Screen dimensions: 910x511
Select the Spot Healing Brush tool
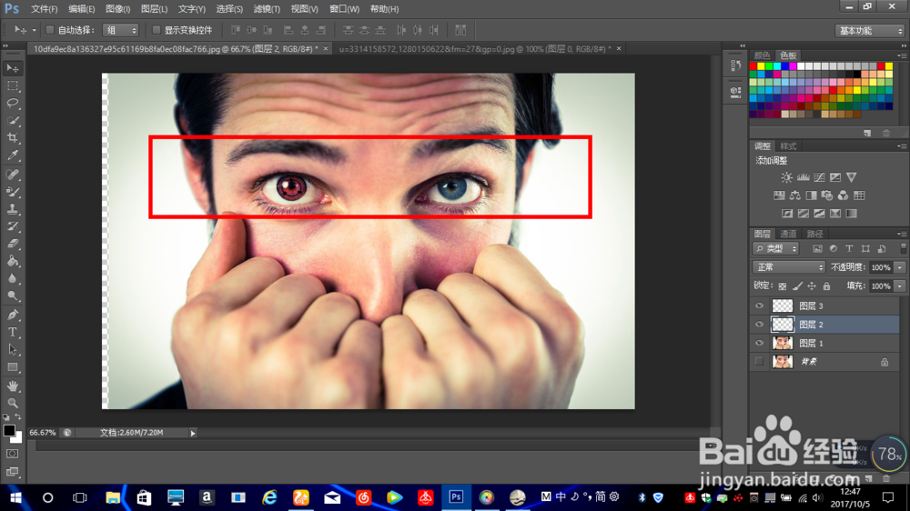(13, 174)
